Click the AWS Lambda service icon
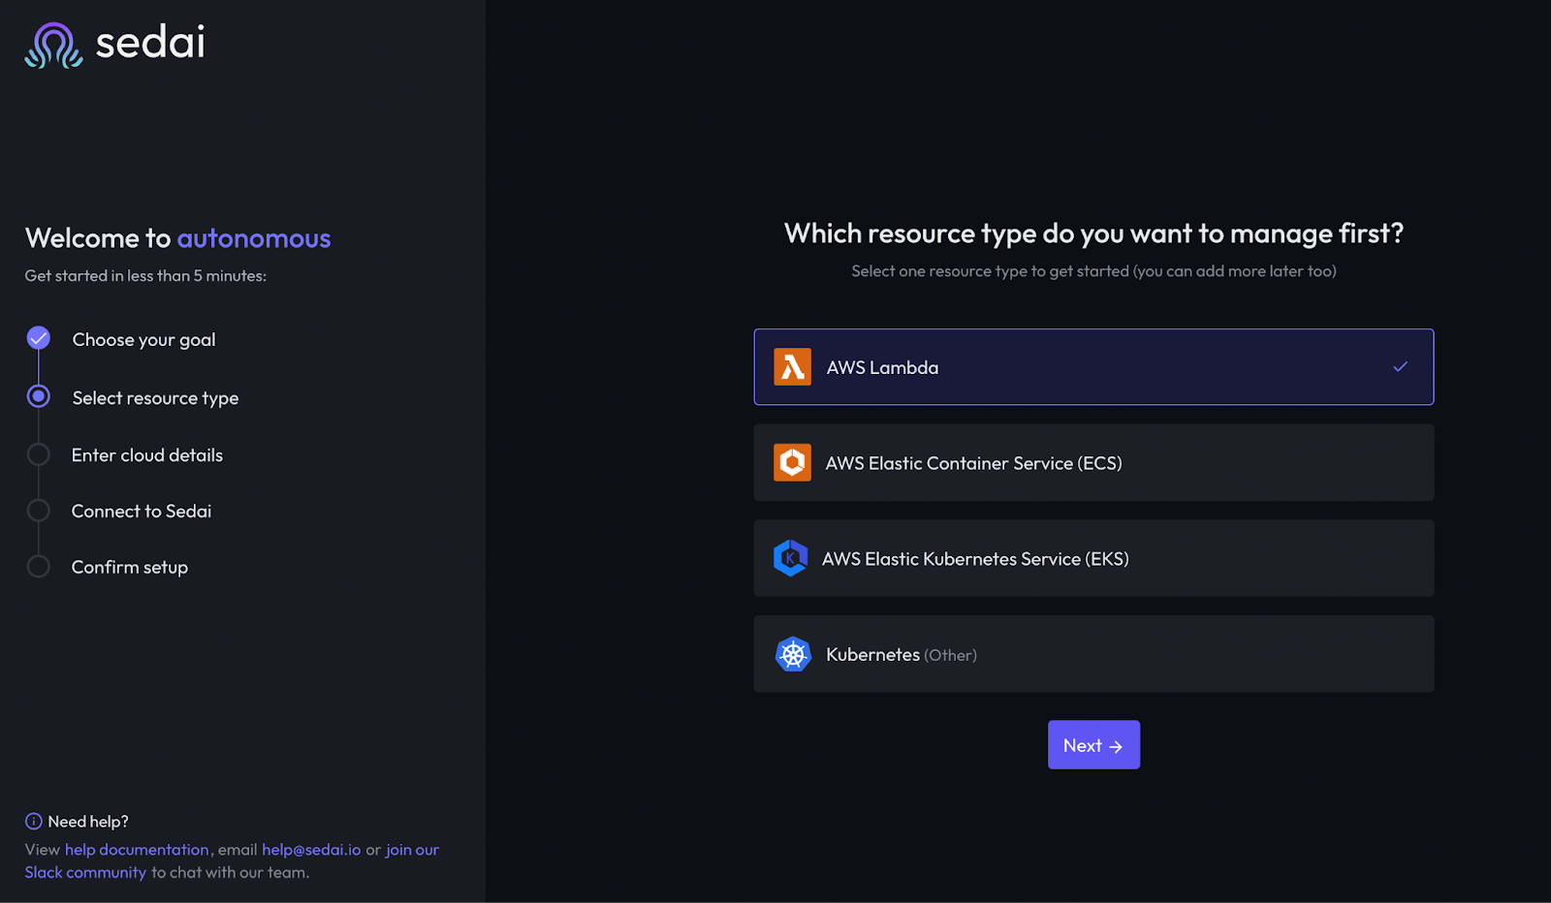Viewport: 1551px width, 903px height. 792,366
